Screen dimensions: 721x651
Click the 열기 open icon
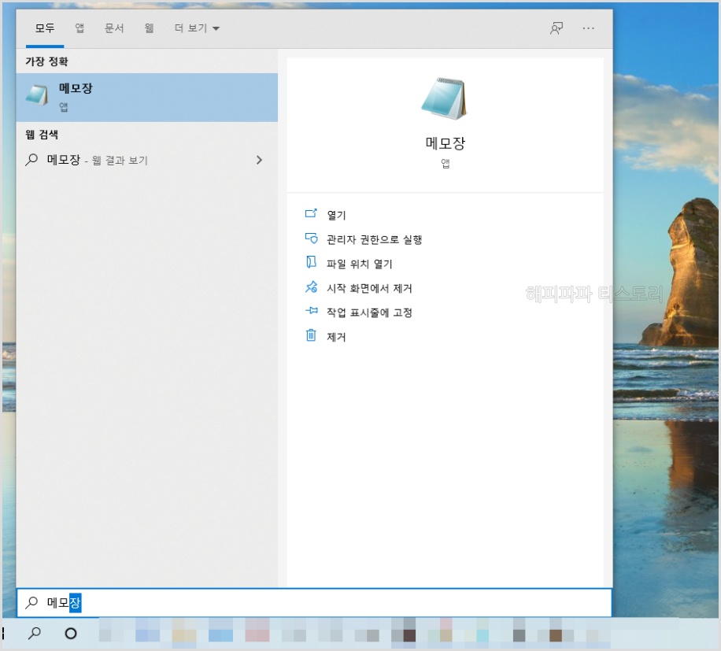click(x=311, y=213)
